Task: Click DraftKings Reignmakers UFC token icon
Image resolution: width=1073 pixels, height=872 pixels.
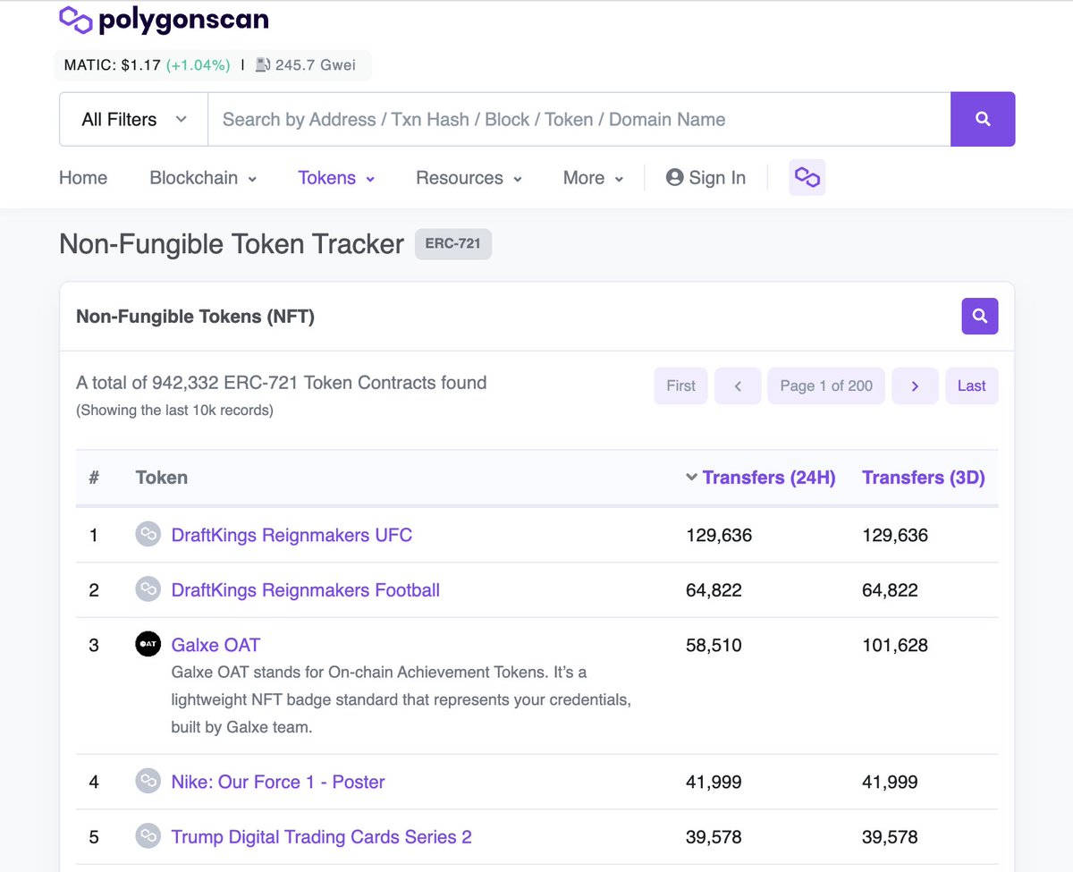Action: click(148, 535)
